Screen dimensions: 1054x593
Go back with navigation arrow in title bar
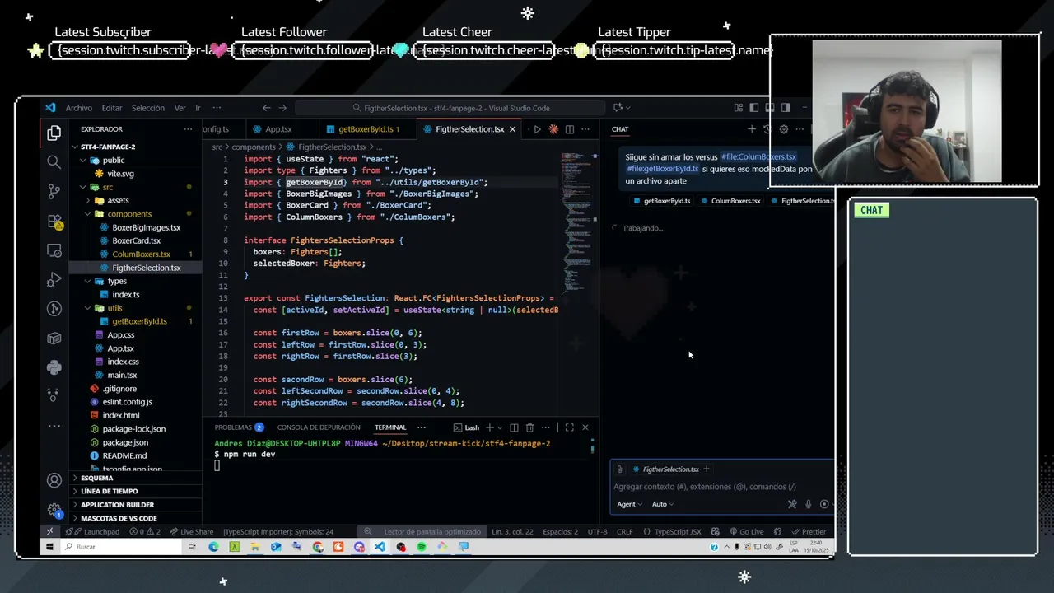(x=266, y=108)
